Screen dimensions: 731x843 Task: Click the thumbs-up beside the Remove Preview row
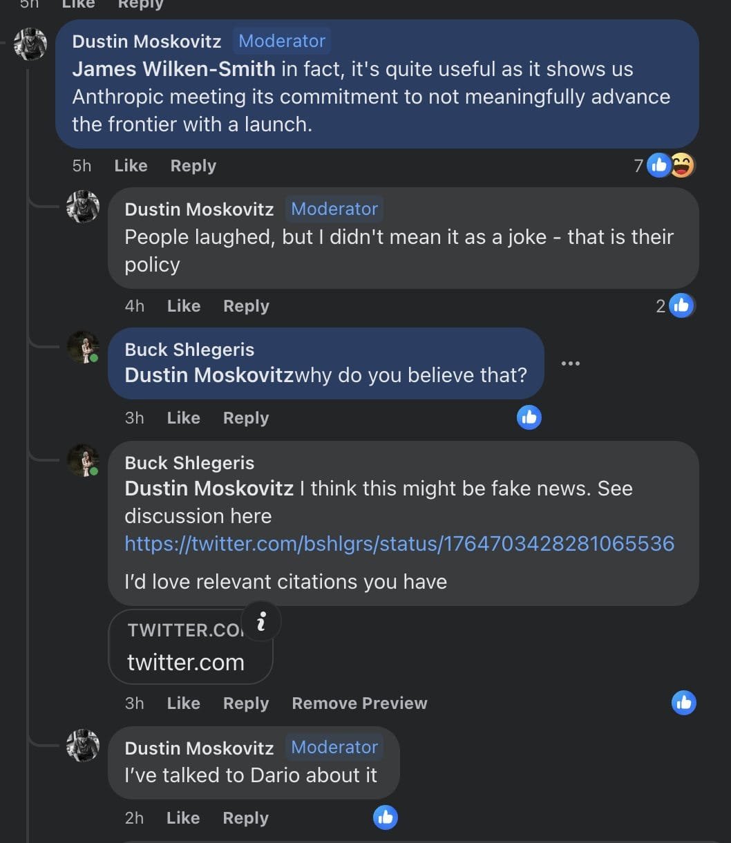tap(683, 703)
